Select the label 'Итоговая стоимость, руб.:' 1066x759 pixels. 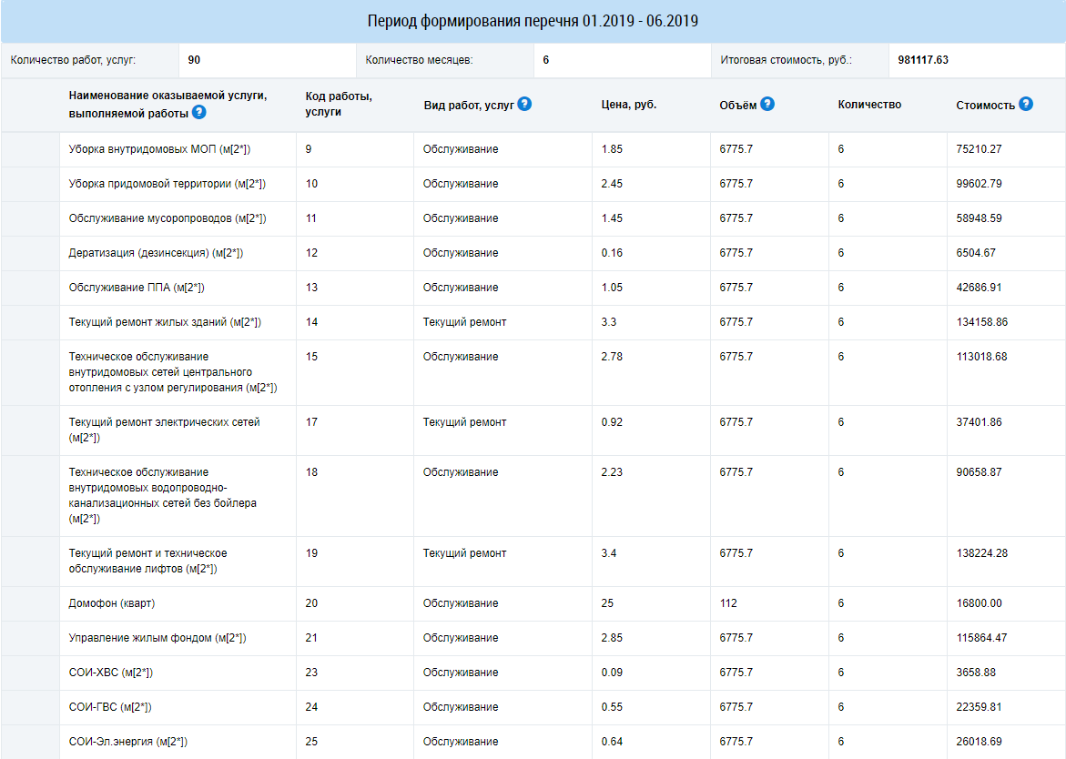pyautogui.click(x=786, y=60)
